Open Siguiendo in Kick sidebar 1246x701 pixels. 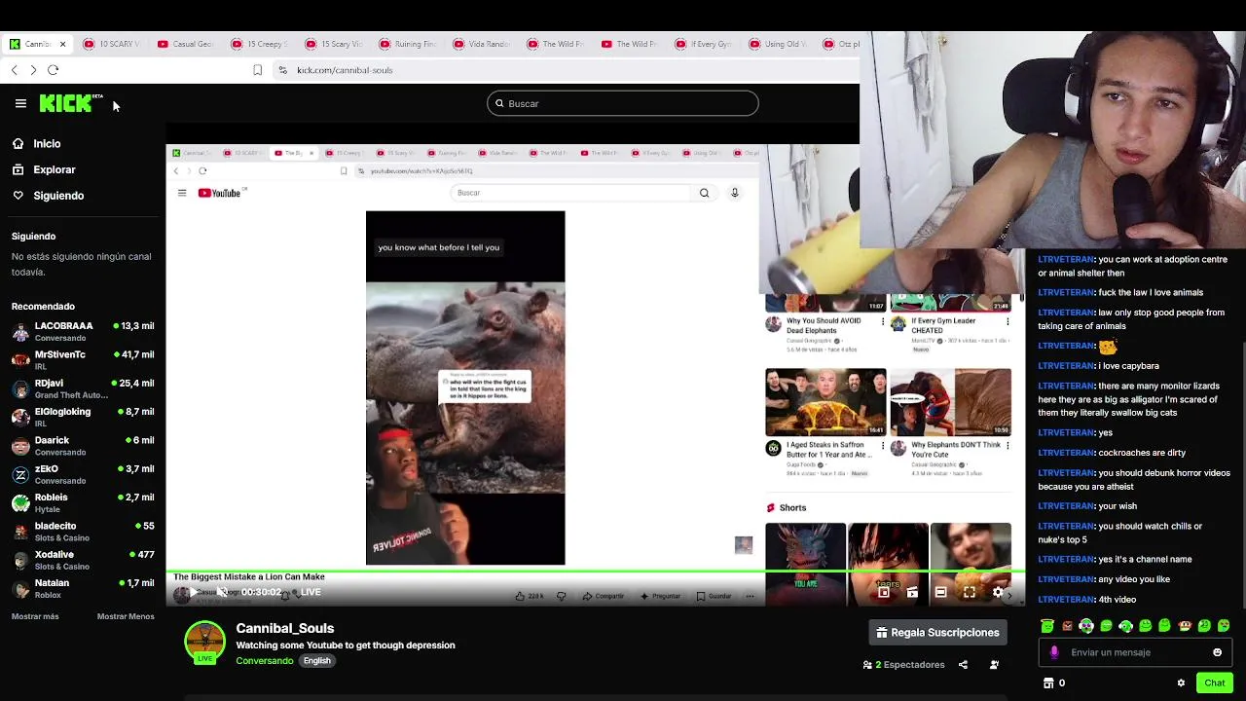(49, 196)
